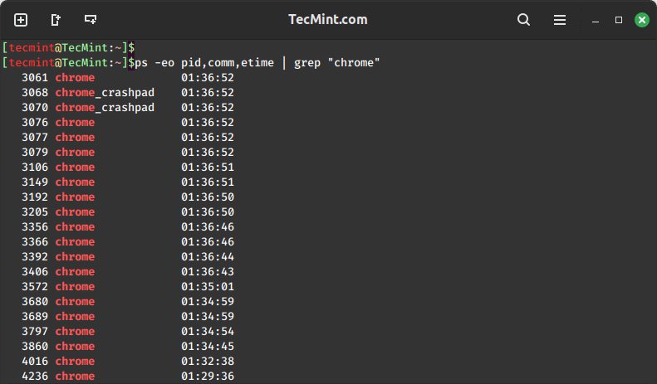The width and height of the screenshot is (657, 384).
Task: Click the TecMint.com window title
Action: 327,20
